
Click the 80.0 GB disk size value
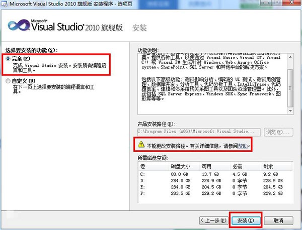pyautogui.click(x=180, y=174)
